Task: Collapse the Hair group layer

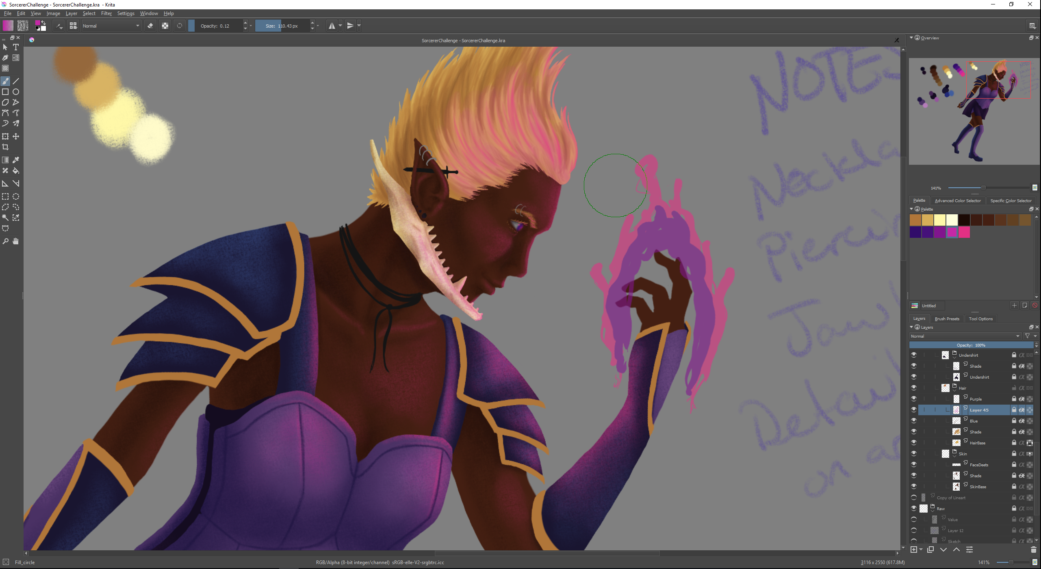Action: tap(954, 390)
